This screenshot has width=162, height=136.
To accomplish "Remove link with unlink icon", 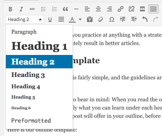I will (x=131, y=9).
